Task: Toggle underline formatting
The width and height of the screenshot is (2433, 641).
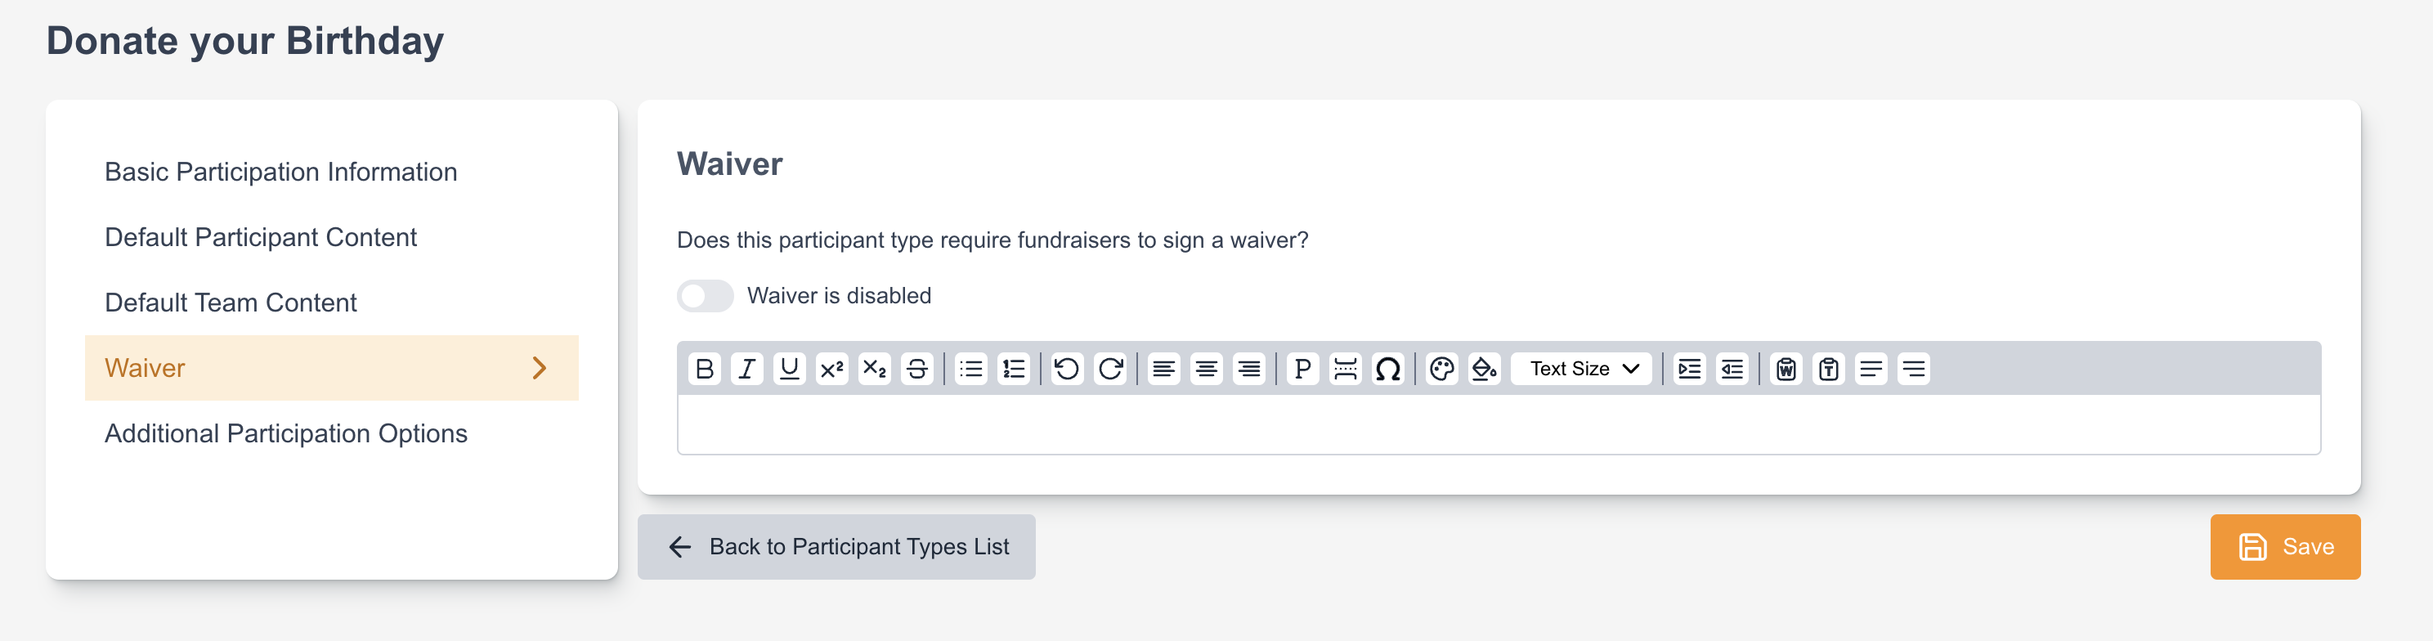Action: (x=789, y=369)
